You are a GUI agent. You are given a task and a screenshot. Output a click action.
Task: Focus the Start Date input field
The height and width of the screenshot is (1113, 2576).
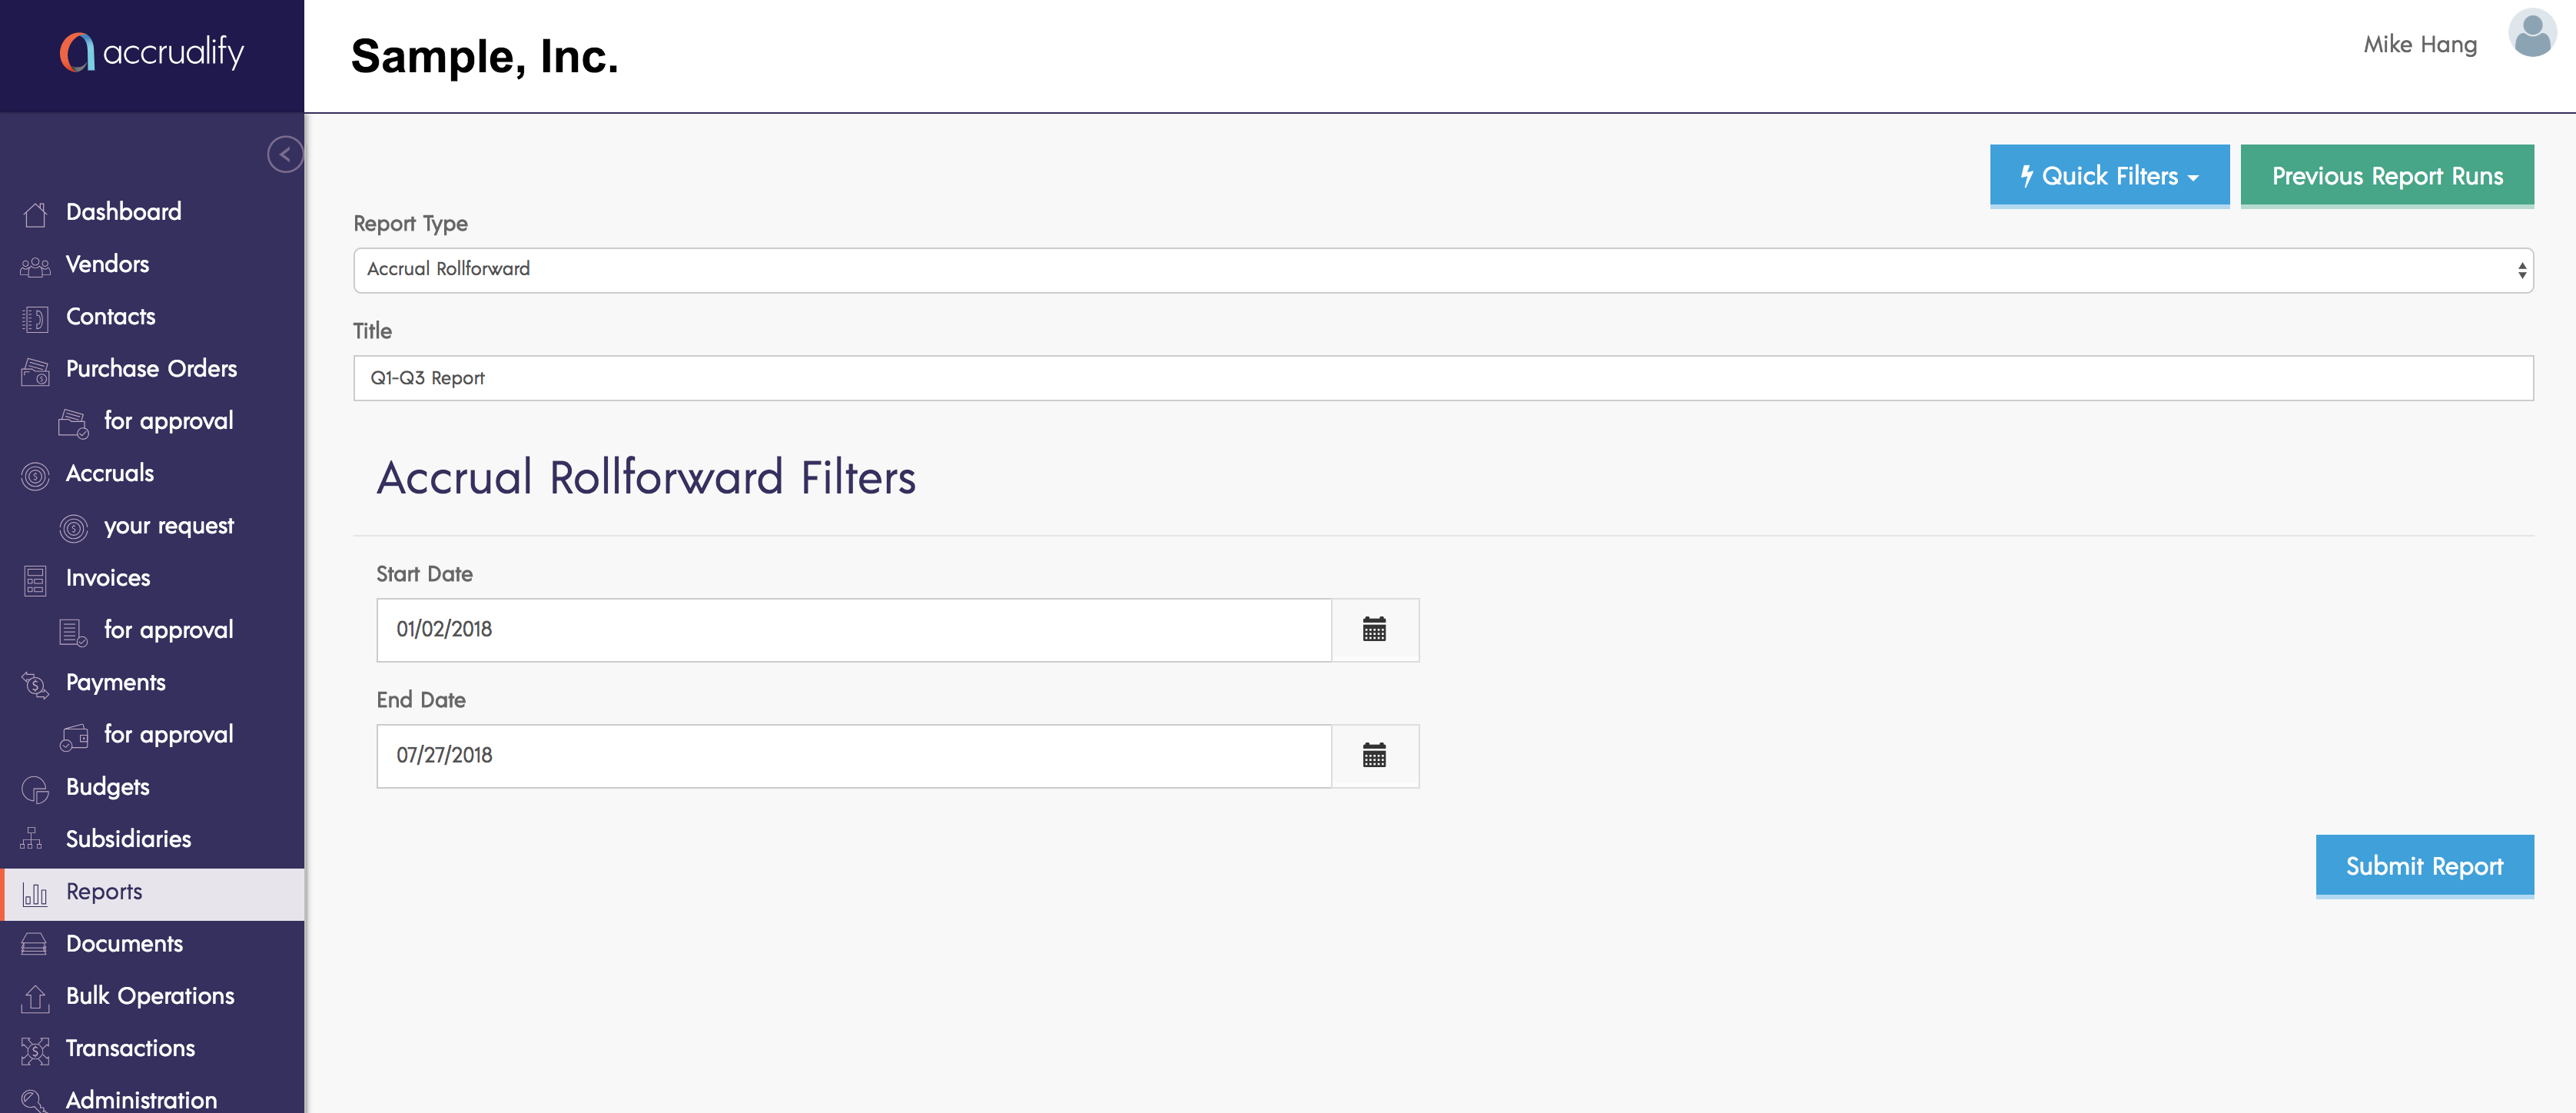tap(853, 629)
